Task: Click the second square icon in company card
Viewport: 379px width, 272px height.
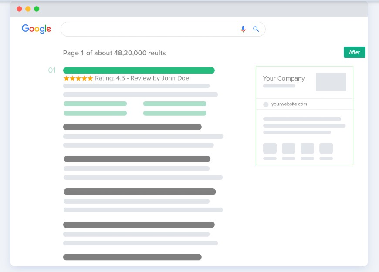Action: click(288, 148)
